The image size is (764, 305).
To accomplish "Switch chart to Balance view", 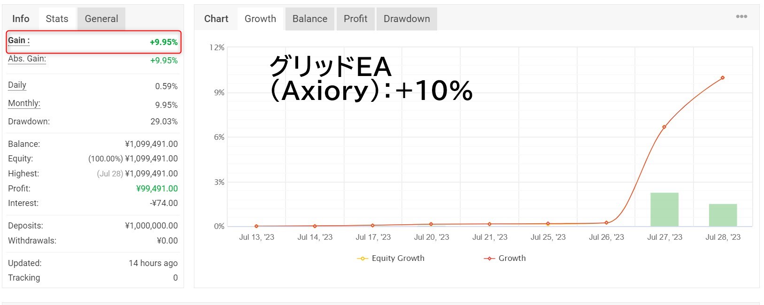I will click(x=310, y=19).
